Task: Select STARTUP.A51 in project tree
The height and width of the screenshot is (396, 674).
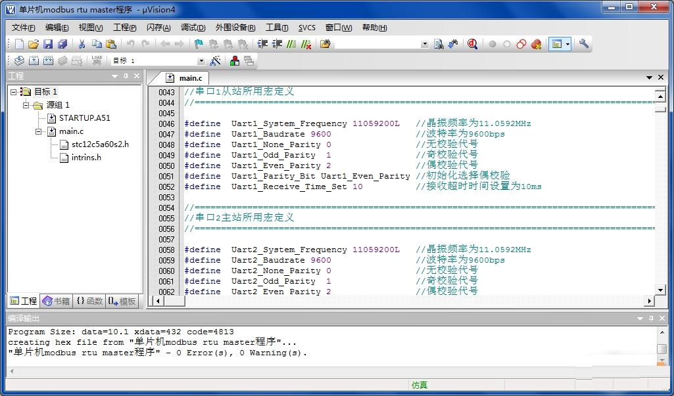Action: click(84, 118)
